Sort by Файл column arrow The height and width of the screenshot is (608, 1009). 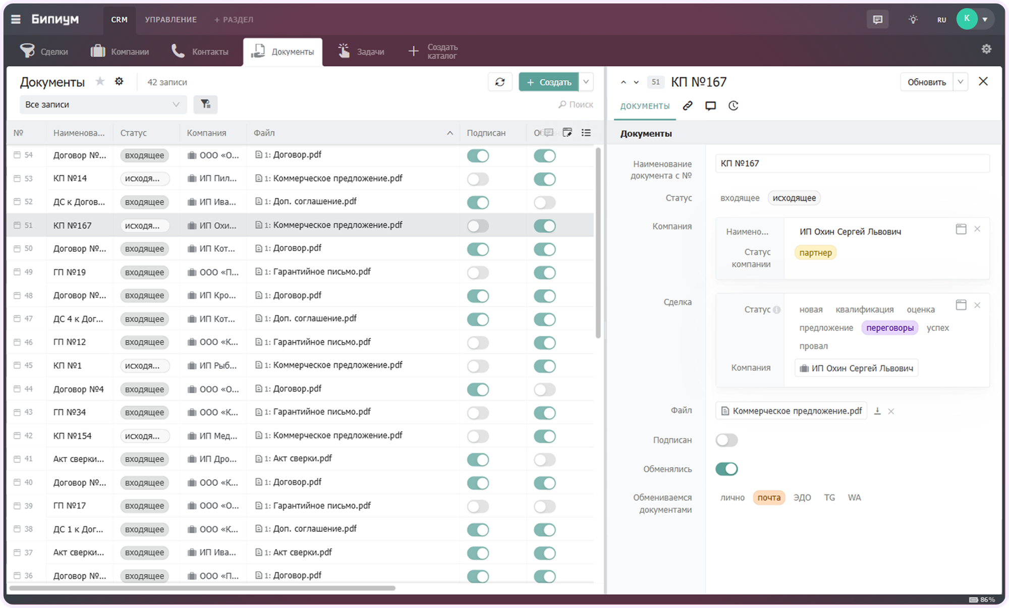(450, 133)
